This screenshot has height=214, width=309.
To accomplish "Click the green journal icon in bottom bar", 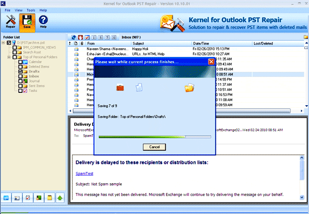I will (39, 198).
